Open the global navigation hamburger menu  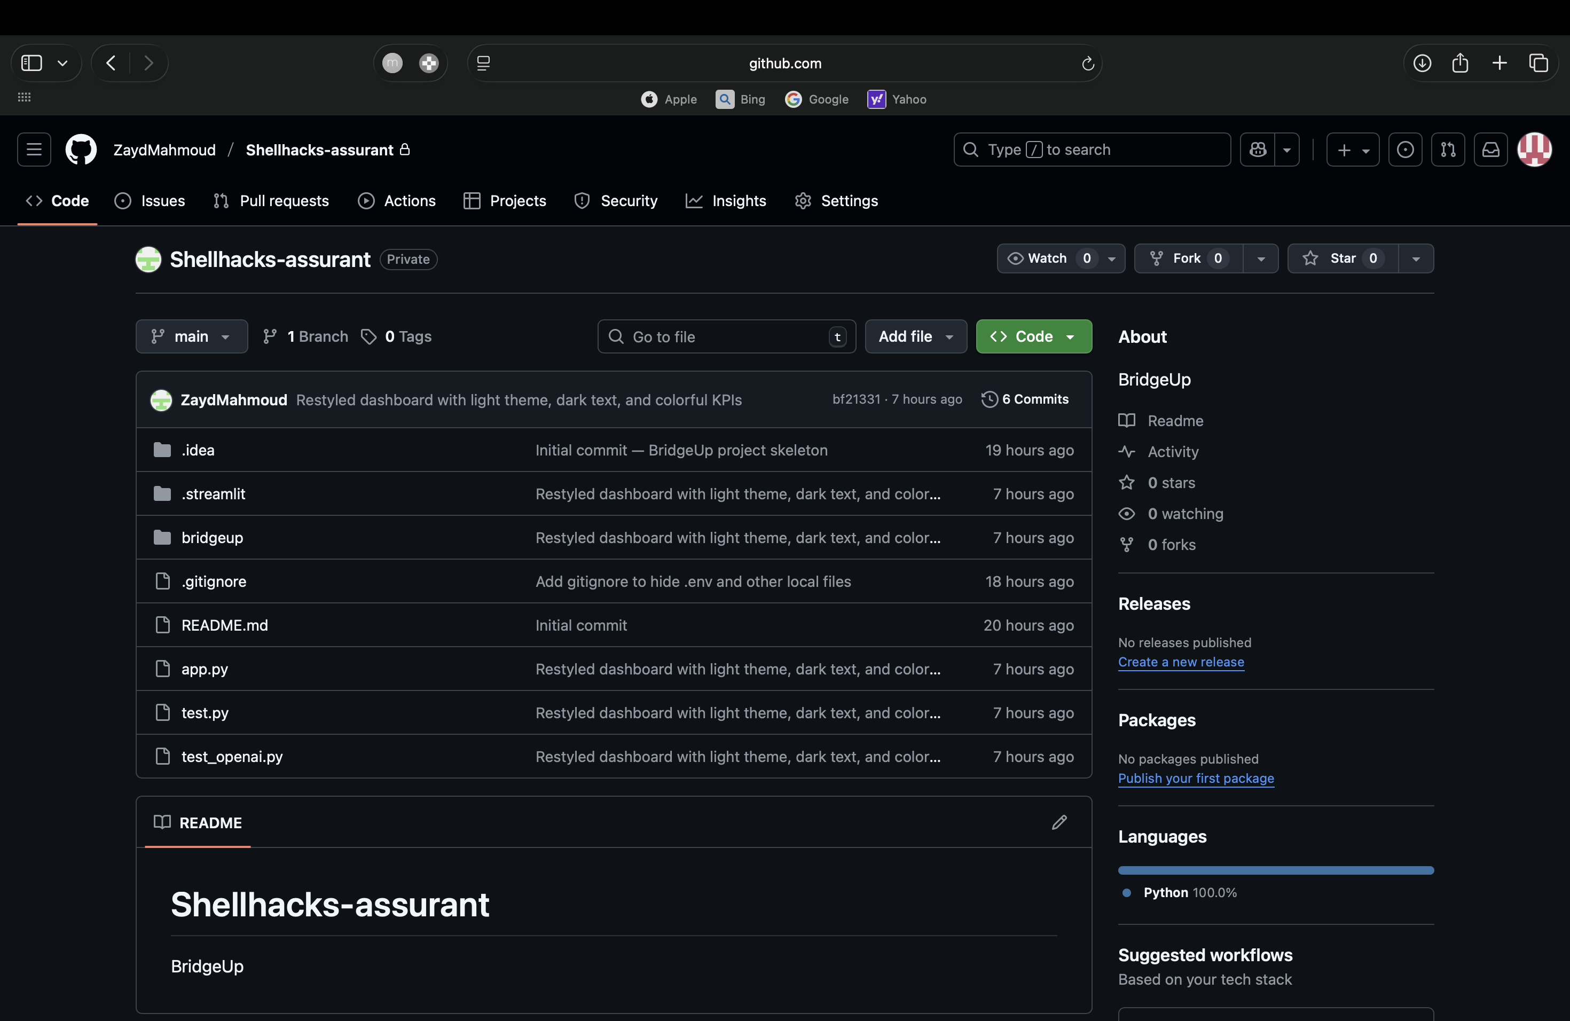(34, 150)
